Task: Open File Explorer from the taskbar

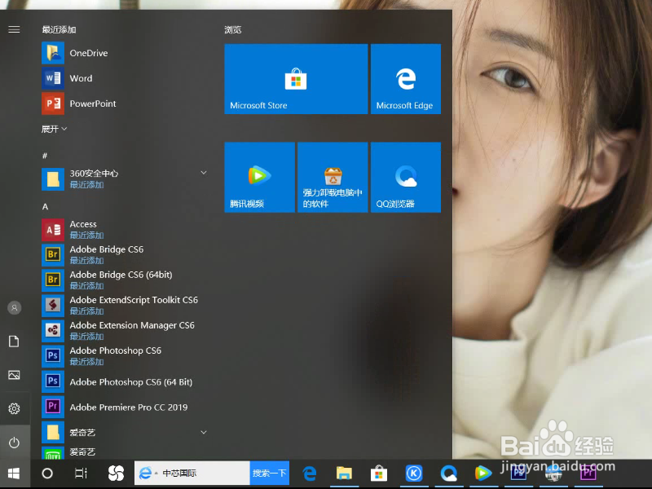Action: click(x=344, y=474)
